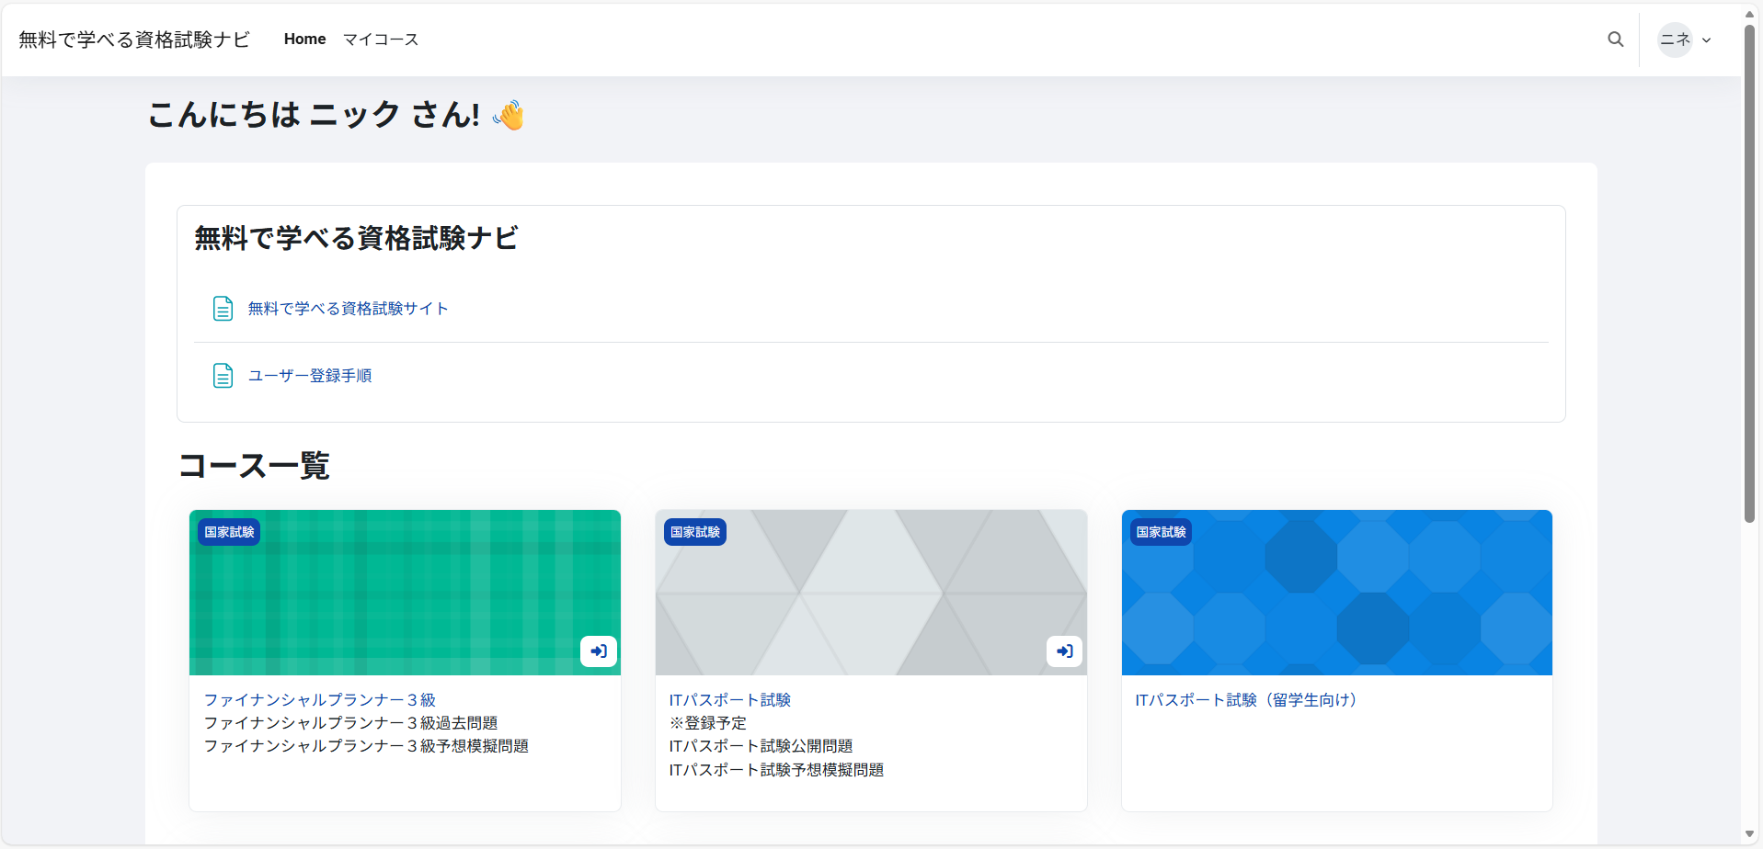Click 国家試験 badge on the gray card
Image resolution: width=1763 pixels, height=849 pixels.
[x=695, y=532]
